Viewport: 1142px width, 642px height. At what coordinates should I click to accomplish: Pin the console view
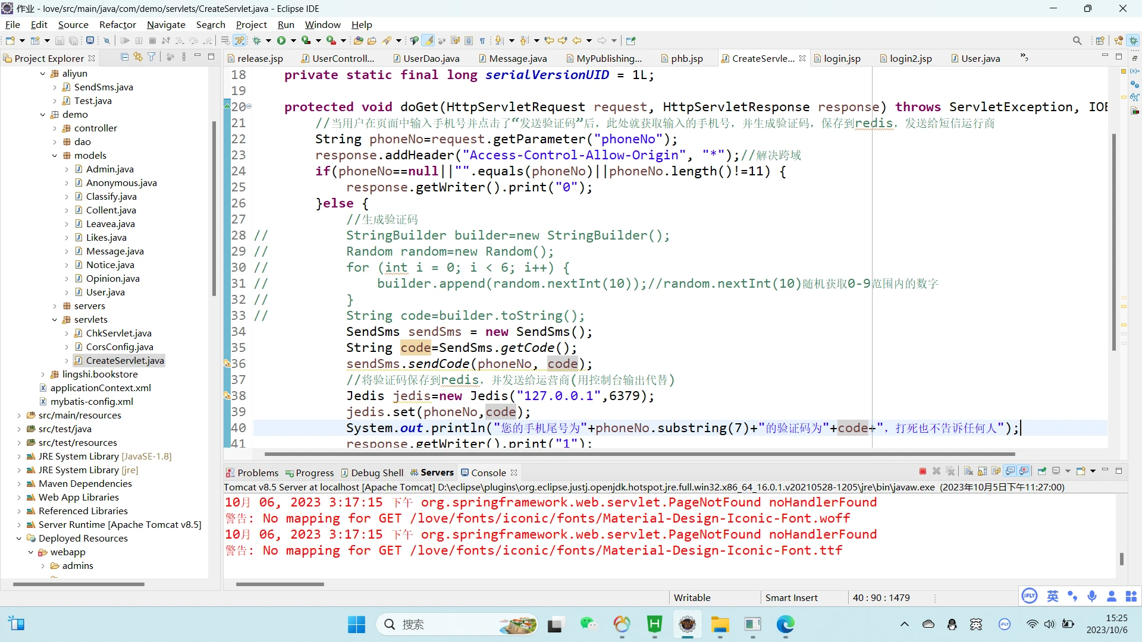point(1042,471)
